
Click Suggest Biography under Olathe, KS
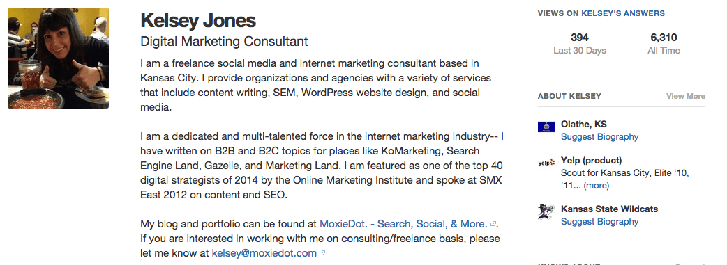[599, 137]
